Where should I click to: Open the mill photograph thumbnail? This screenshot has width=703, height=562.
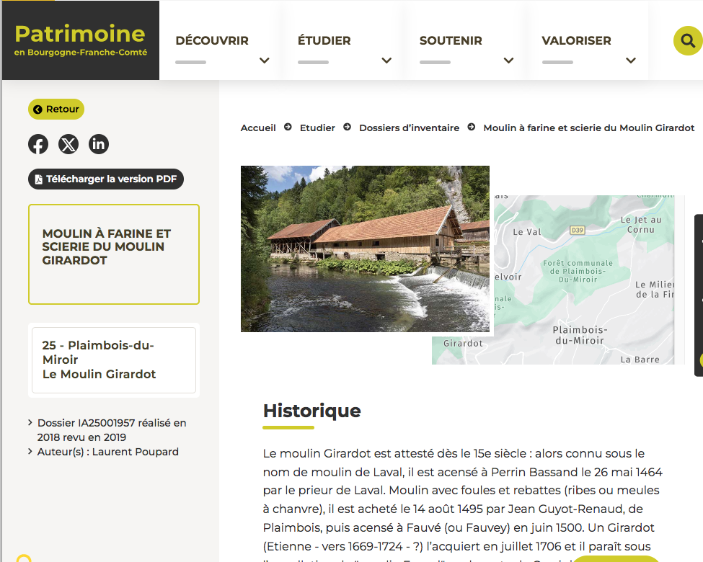pyautogui.click(x=365, y=249)
